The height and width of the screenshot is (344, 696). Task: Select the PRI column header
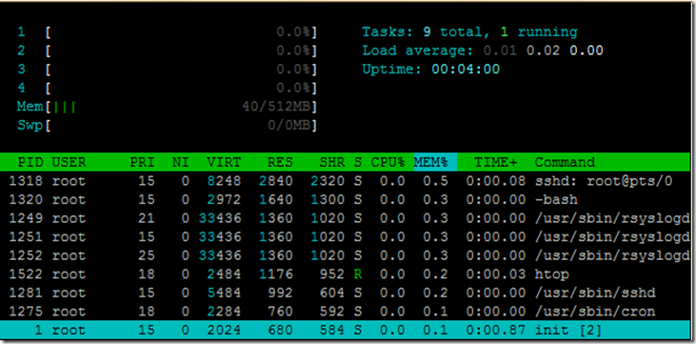(x=142, y=162)
